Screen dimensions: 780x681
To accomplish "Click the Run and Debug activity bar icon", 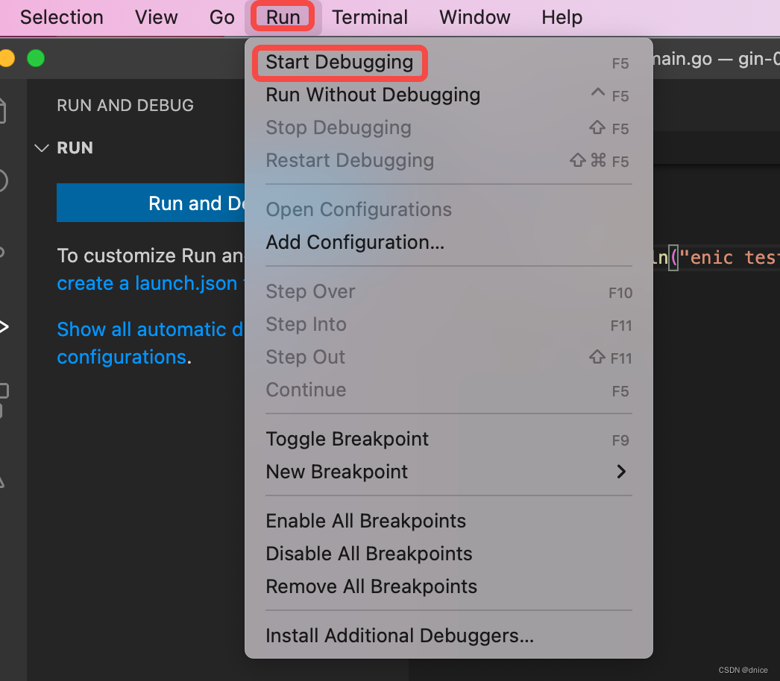I will coord(4,326).
